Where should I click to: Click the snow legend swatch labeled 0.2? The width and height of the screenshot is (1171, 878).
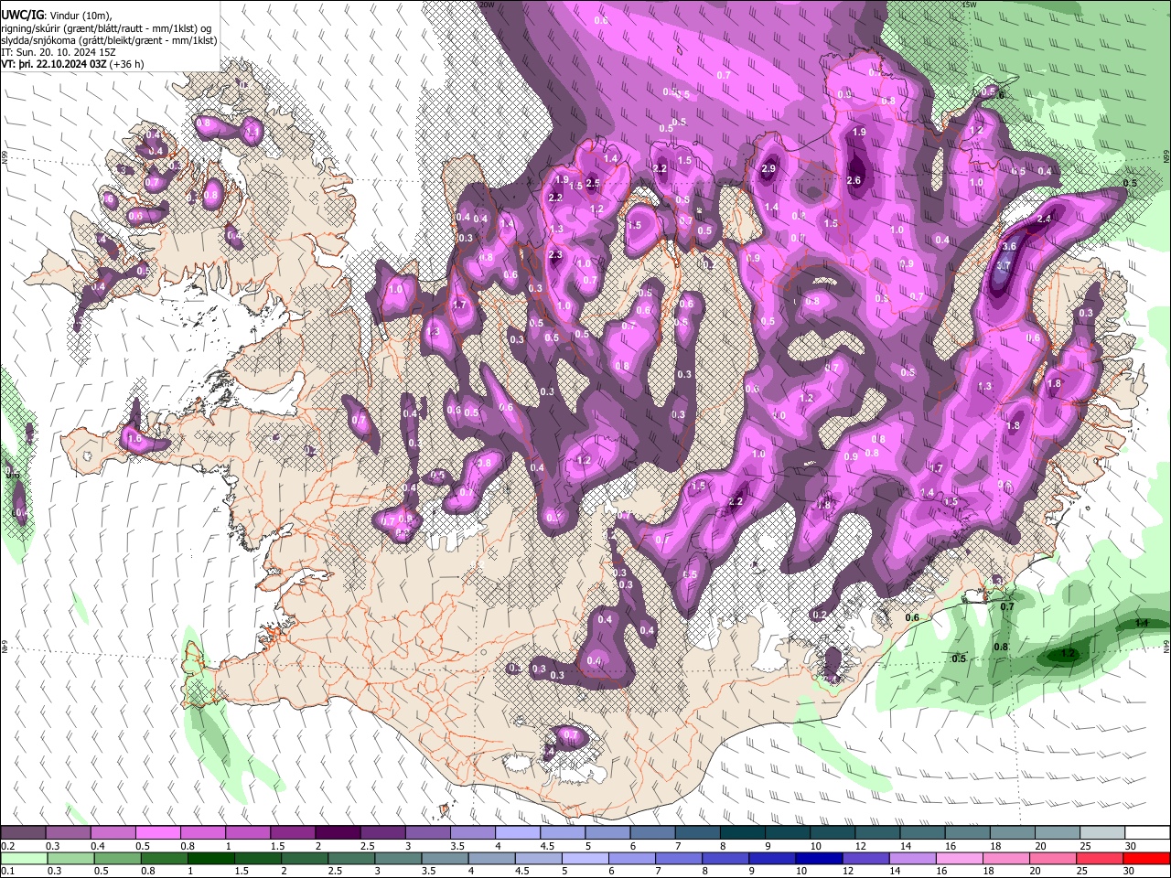click(x=23, y=833)
